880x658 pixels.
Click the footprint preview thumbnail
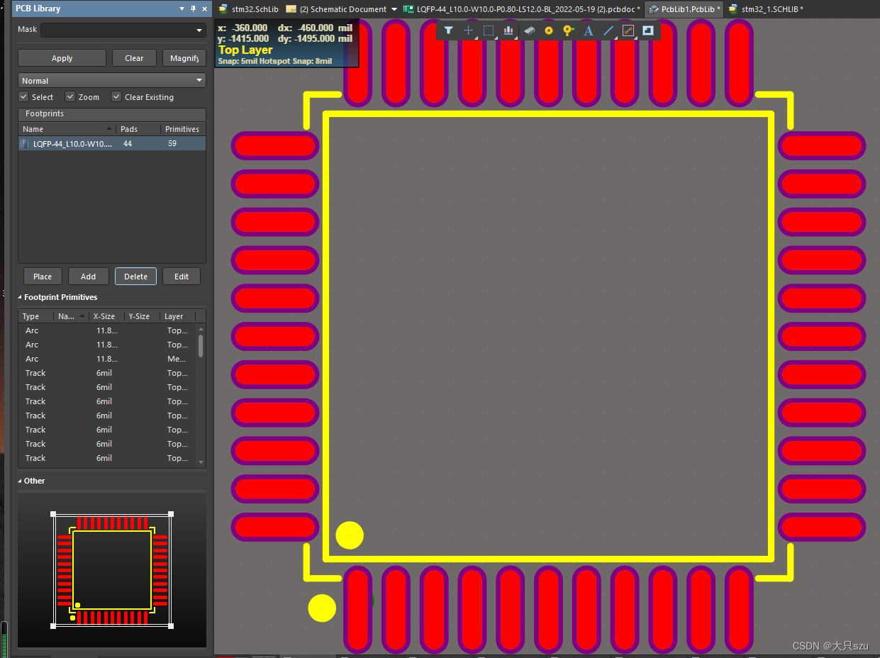pos(112,570)
